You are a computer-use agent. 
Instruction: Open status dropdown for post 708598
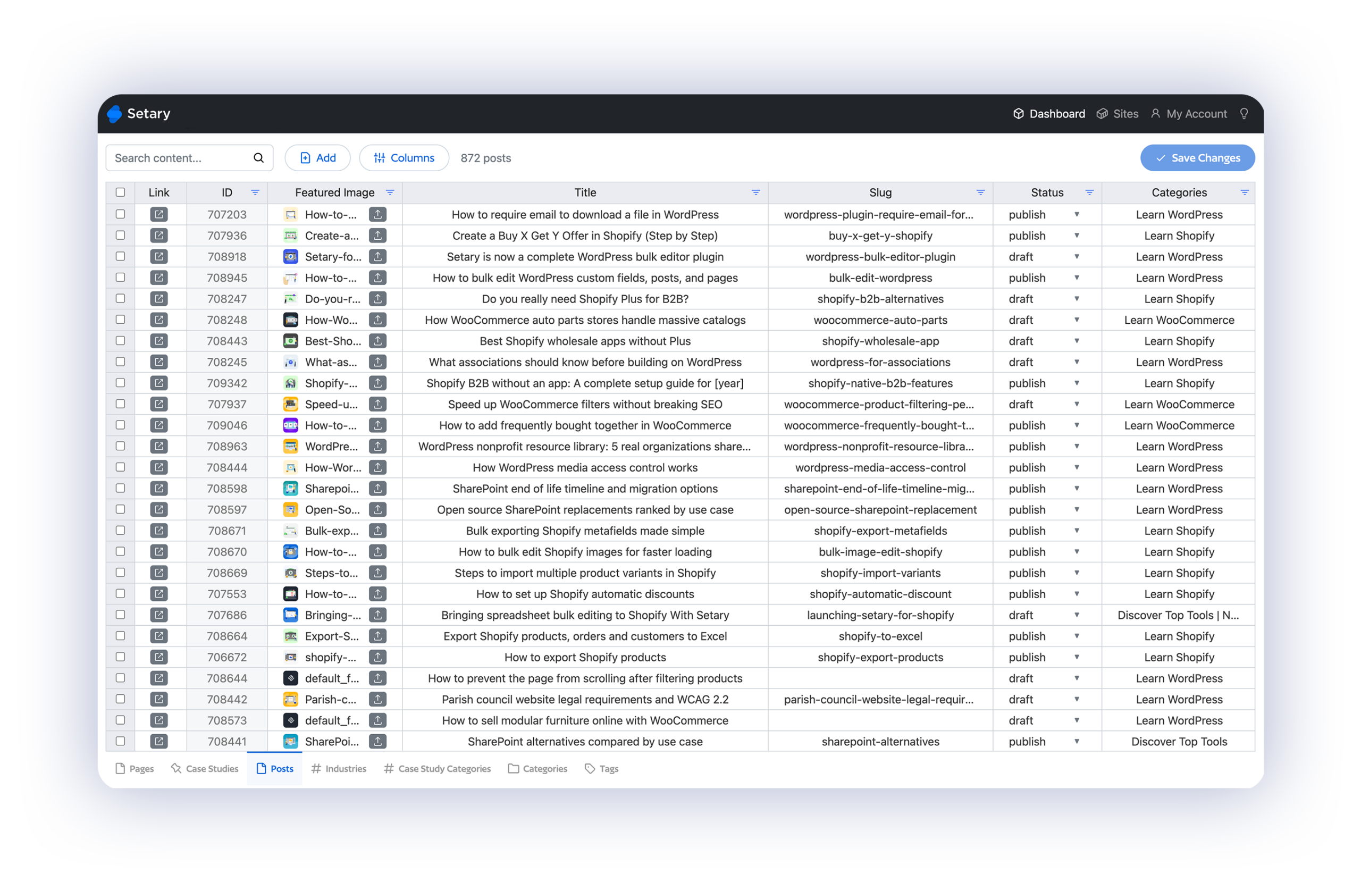pyautogui.click(x=1077, y=489)
